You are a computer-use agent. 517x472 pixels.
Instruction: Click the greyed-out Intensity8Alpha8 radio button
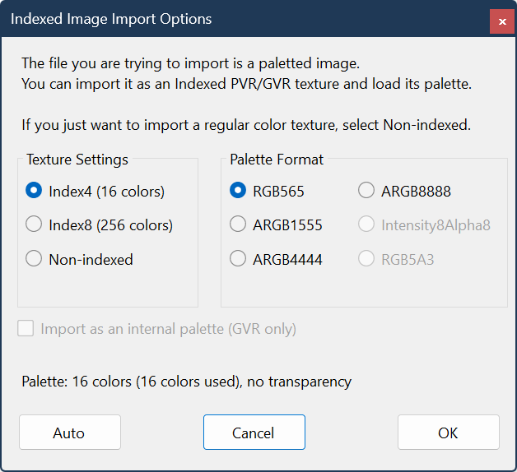(366, 224)
